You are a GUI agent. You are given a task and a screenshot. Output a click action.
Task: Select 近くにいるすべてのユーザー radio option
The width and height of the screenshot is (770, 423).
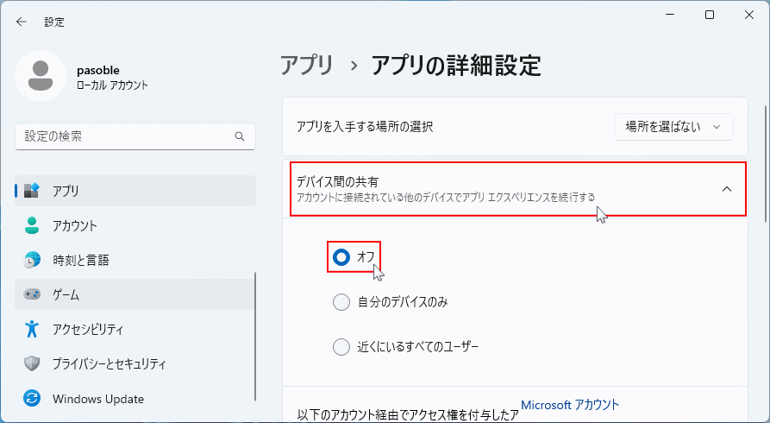coord(341,347)
